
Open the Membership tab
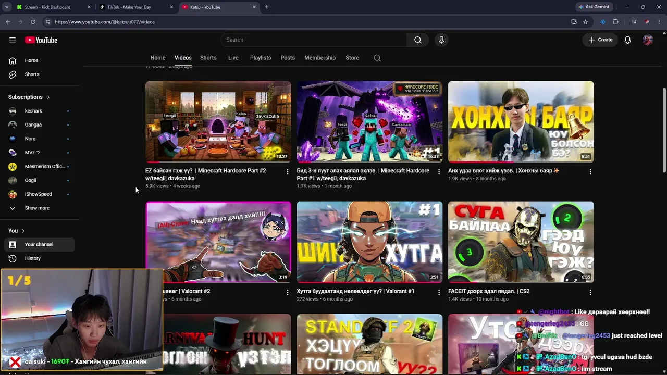(320, 58)
